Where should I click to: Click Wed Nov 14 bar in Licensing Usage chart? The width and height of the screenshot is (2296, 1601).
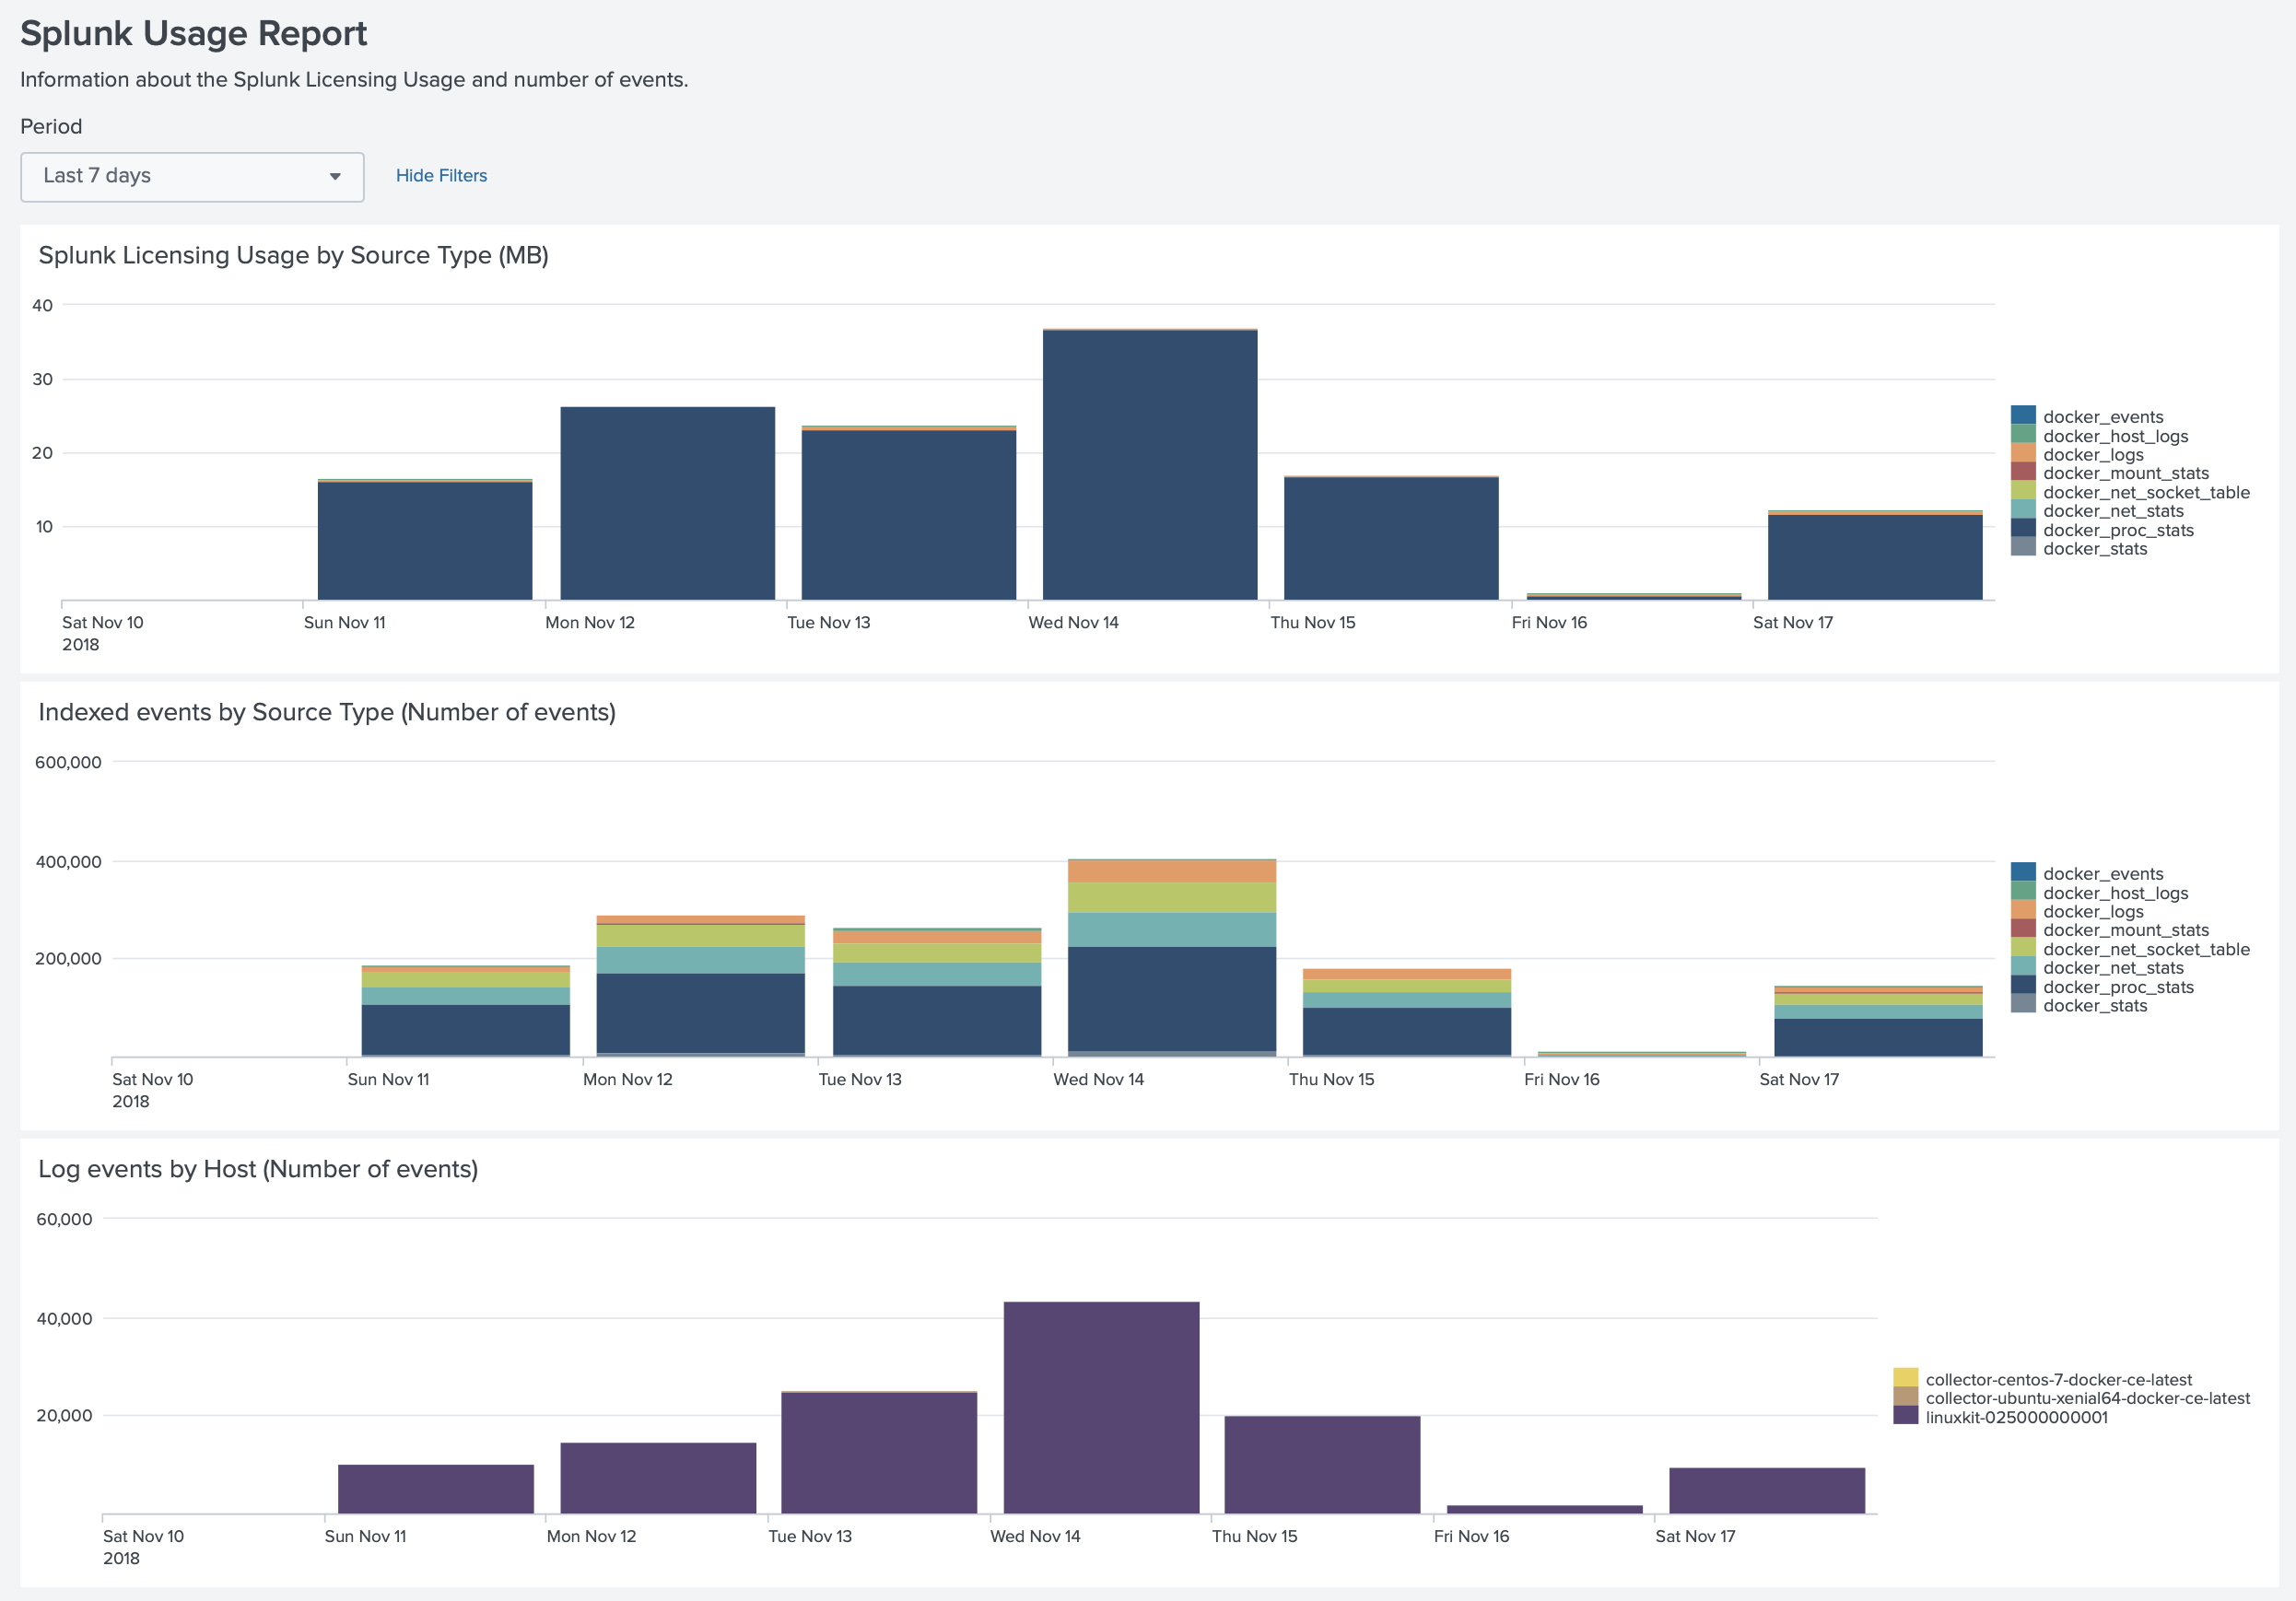tap(1150, 465)
